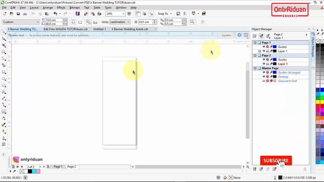Open the Units centimeters dropdown
This screenshot has width=324, height=182.
(128, 22)
